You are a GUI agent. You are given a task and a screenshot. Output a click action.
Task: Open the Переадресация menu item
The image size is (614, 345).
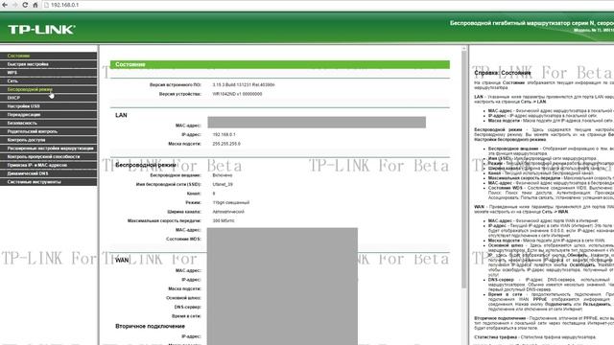tap(49, 115)
